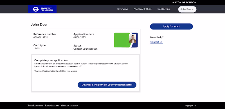
Task: Click the Complete your application heading
Action: pos(51,60)
